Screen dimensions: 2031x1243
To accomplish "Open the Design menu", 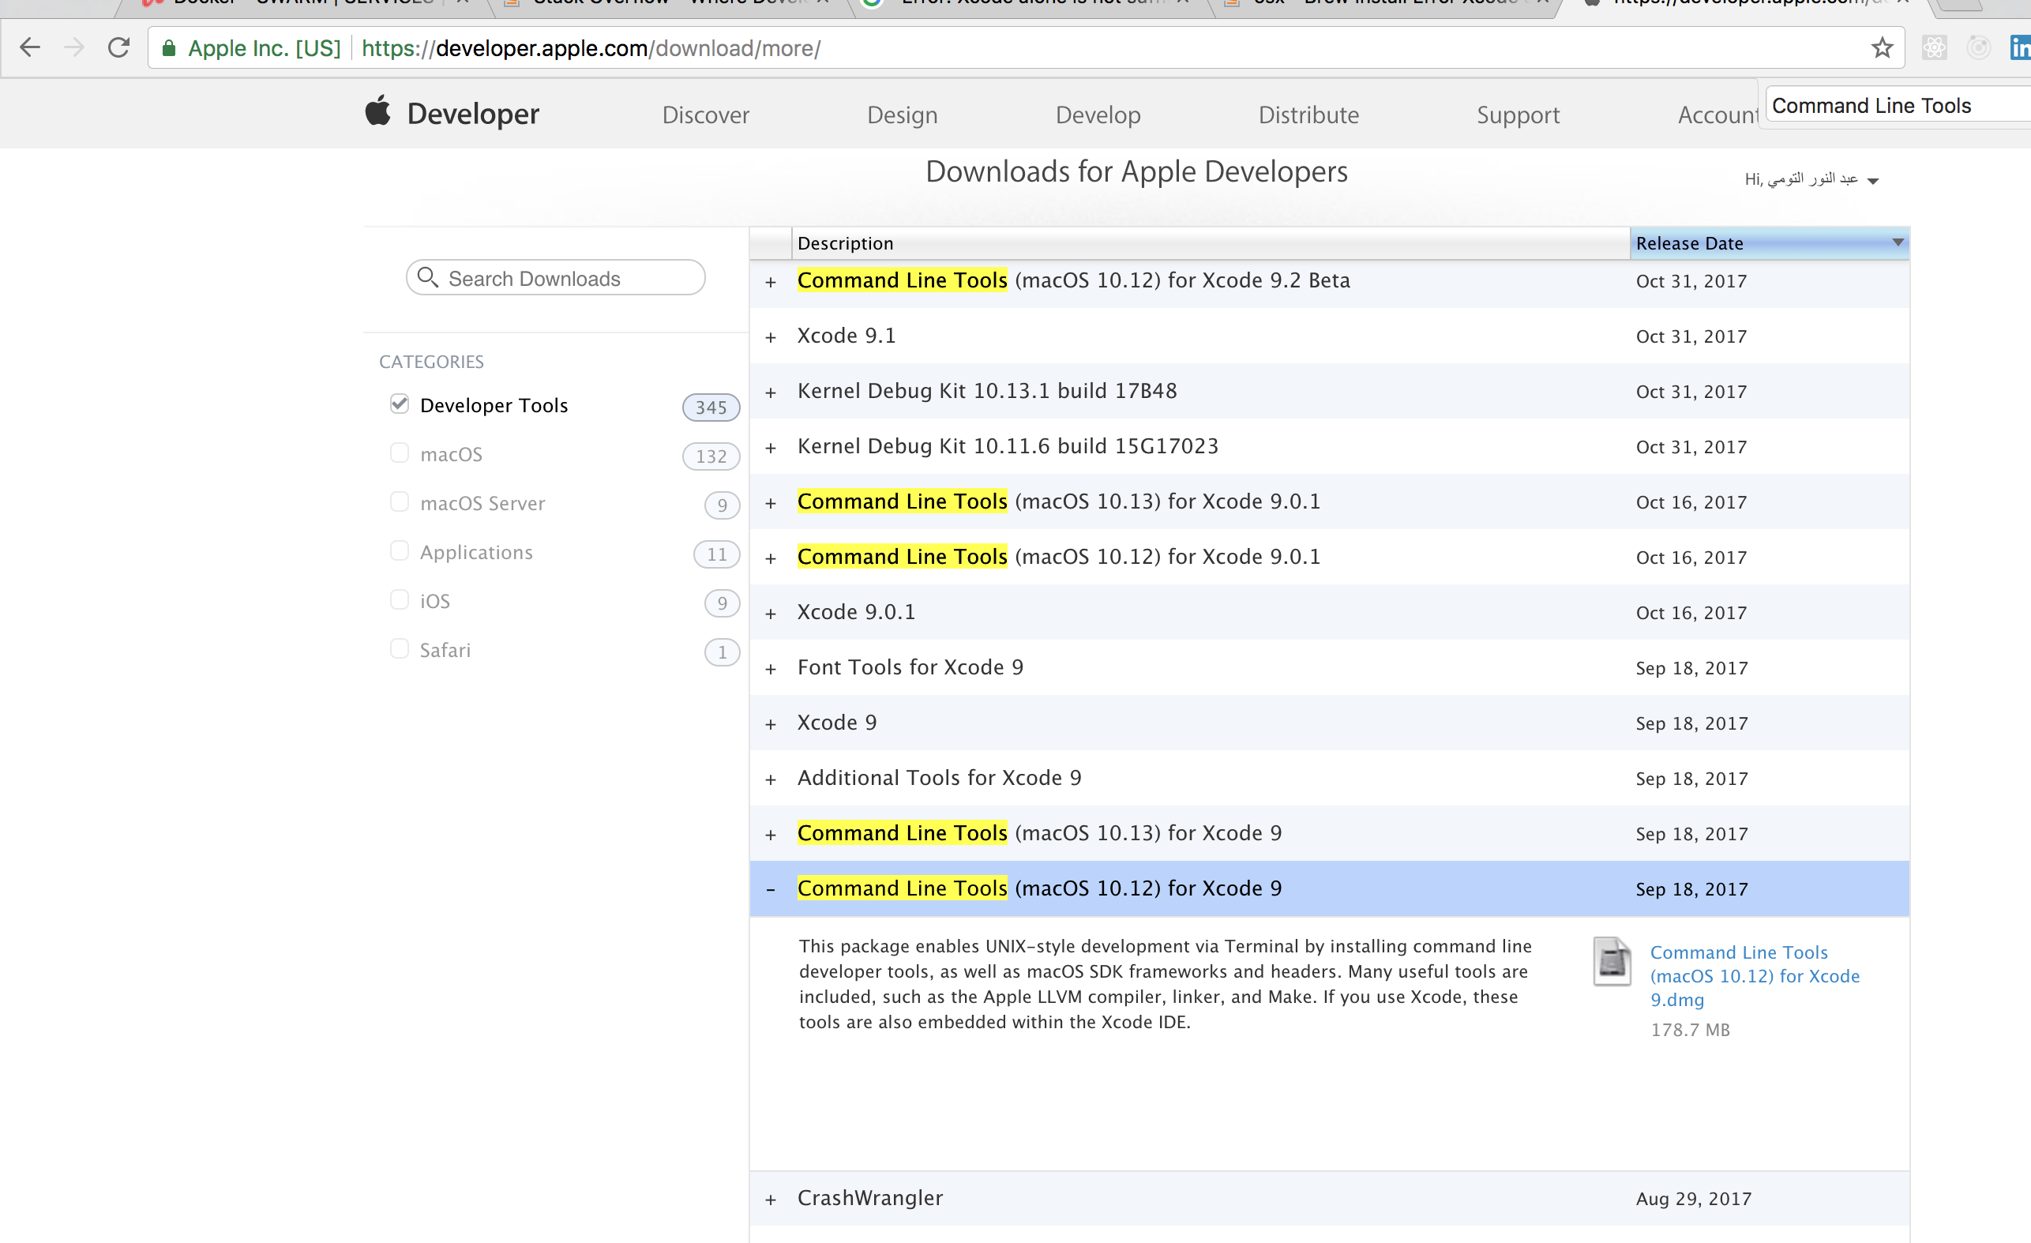I will click(902, 115).
